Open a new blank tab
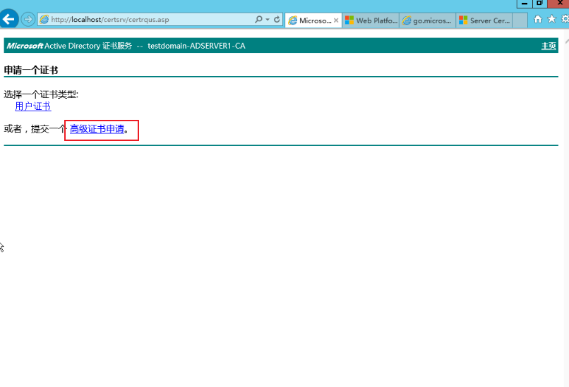 point(520,20)
